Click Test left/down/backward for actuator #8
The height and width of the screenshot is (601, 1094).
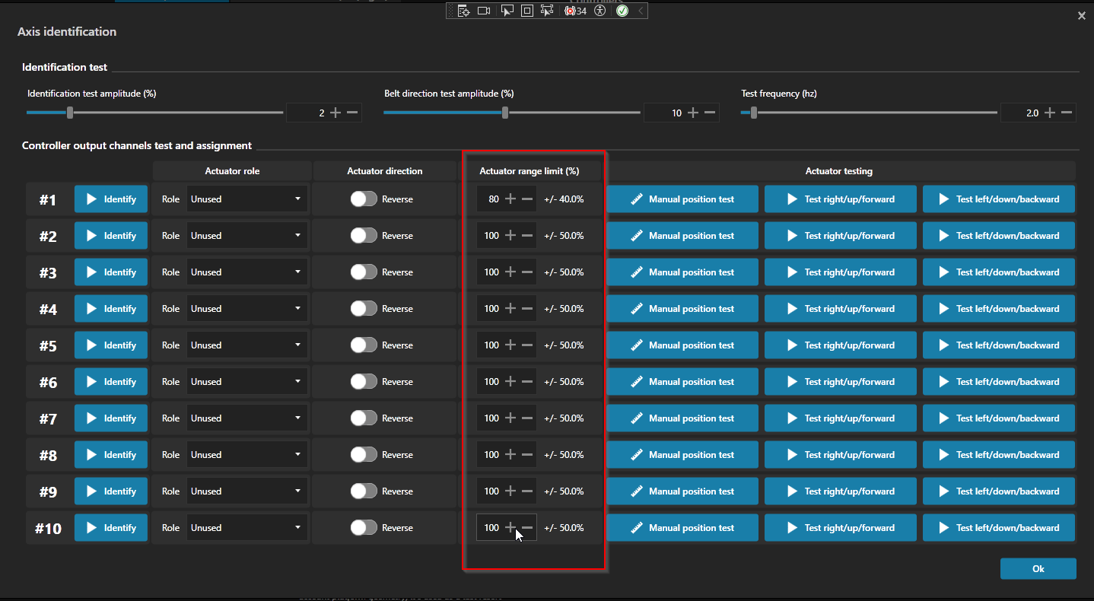pyautogui.click(x=999, y=455)
